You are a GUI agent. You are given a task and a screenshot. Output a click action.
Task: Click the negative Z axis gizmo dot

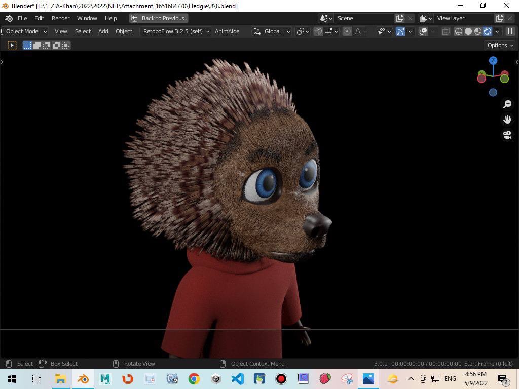click(x=493, y=92)
